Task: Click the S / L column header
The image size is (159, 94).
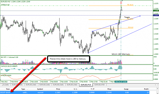Action: [x=76, y=89]
